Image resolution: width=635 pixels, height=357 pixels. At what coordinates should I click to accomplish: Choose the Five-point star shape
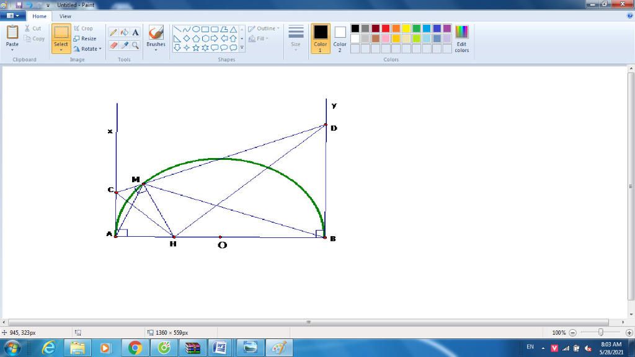click(x=195, y=48)
